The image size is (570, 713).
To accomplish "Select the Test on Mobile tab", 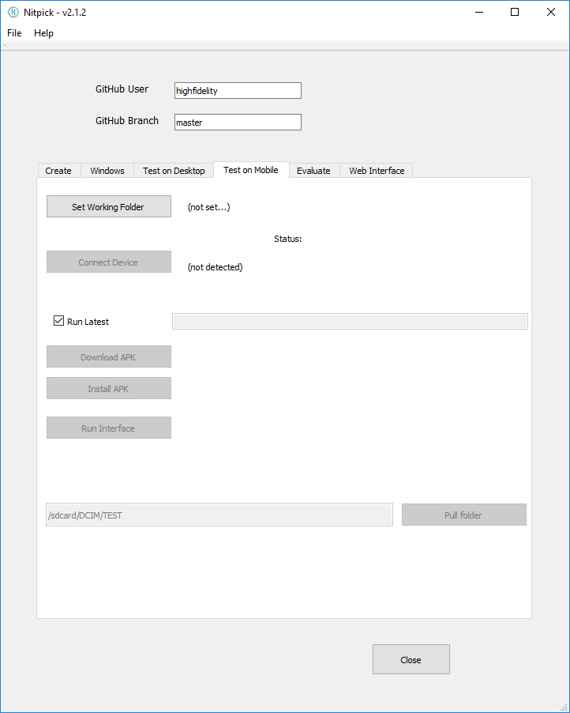I will point(251,170).
